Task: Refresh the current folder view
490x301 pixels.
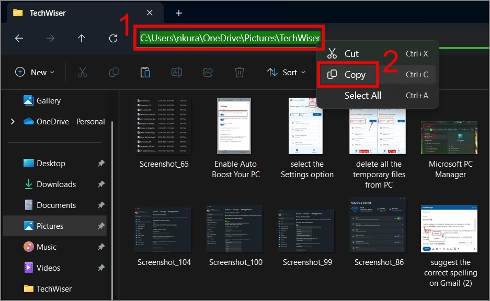Action: pos(113,38)
